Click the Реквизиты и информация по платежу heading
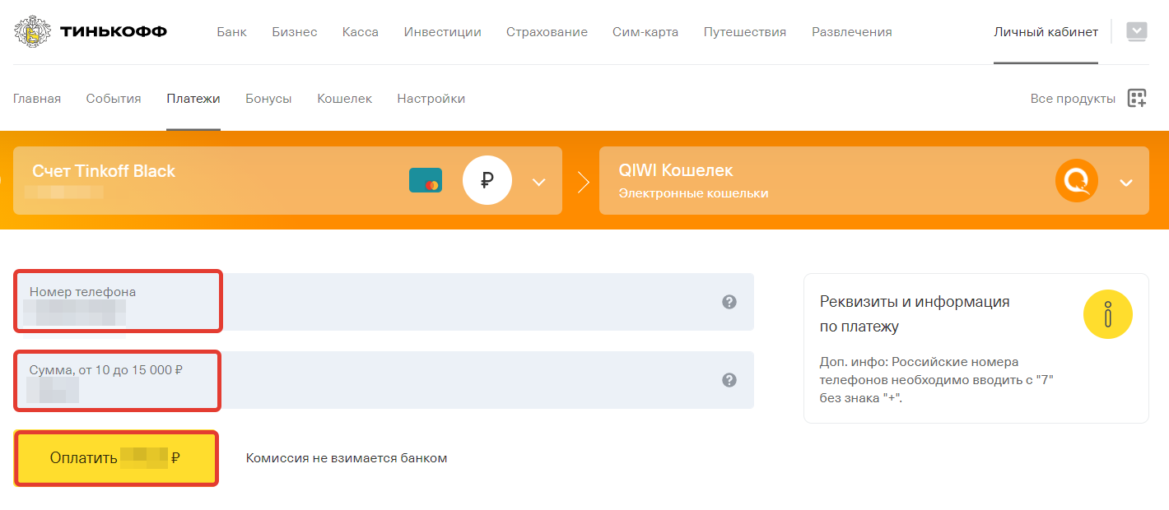 tap(915, 314)
